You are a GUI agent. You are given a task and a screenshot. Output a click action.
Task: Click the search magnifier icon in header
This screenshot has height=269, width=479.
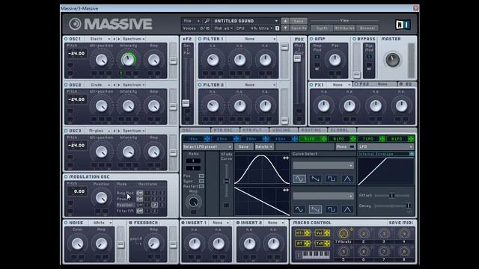[207, 21]
